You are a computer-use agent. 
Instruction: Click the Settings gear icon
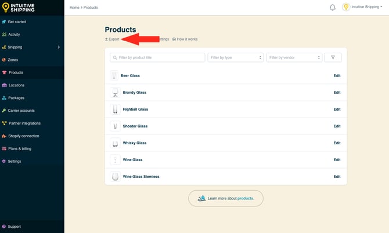pyautogui.click(x=3, y=161)
